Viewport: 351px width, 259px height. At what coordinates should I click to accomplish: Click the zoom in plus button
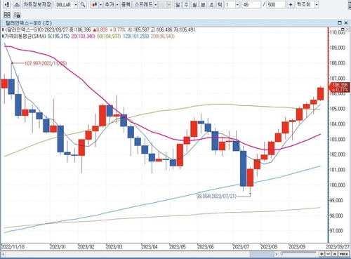click(322, 254)
